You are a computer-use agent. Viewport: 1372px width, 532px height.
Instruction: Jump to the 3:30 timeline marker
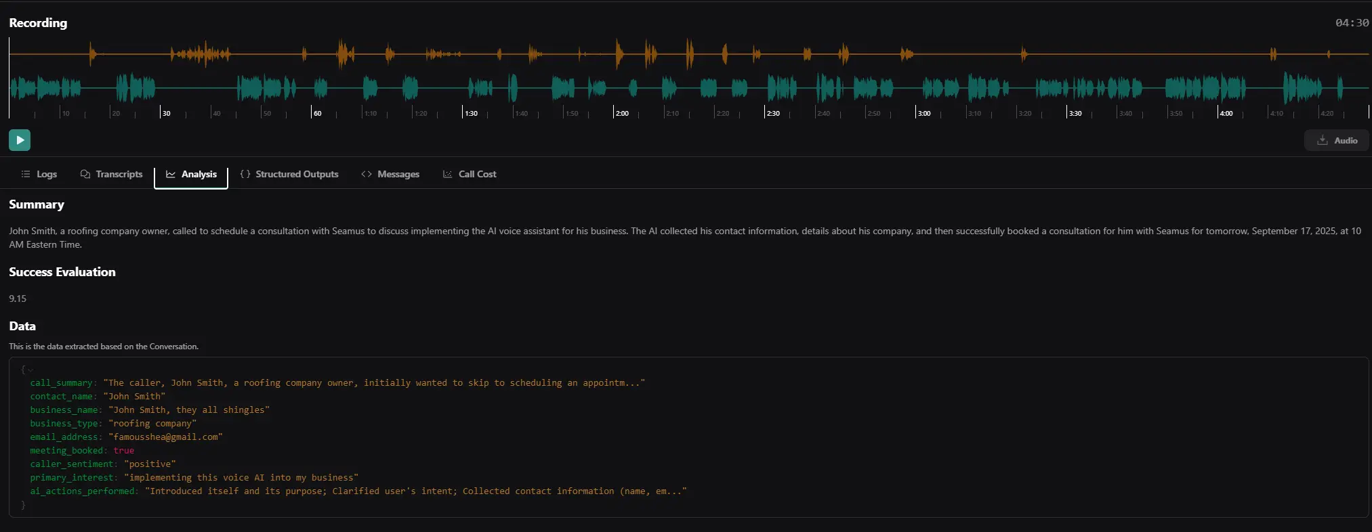point(1075,113)
